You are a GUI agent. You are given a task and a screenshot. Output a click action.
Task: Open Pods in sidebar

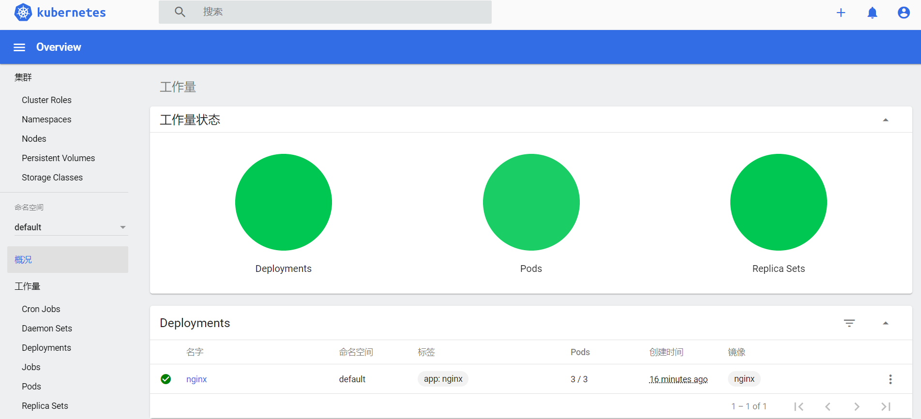point(31,387)
